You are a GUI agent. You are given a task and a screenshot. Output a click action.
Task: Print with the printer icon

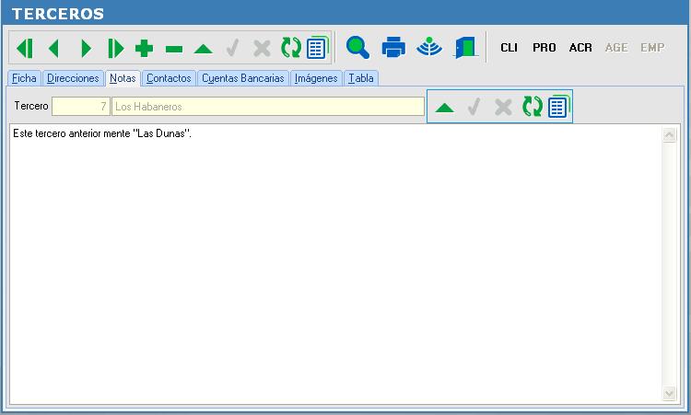pyautogui.click(x=393, y=47)
